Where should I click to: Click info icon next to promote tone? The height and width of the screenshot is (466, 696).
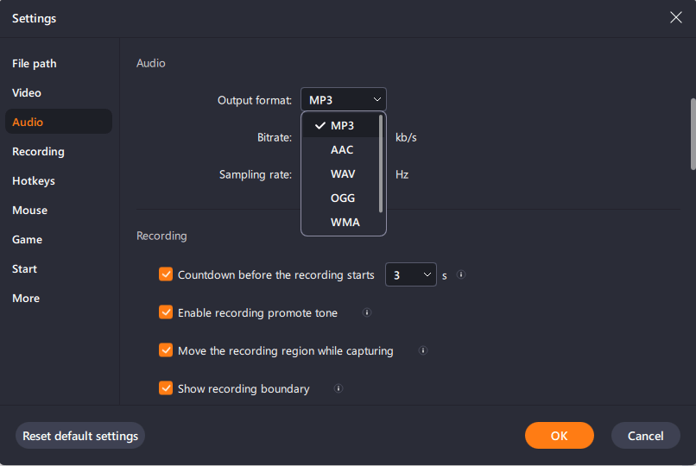[x=367, y=312]
